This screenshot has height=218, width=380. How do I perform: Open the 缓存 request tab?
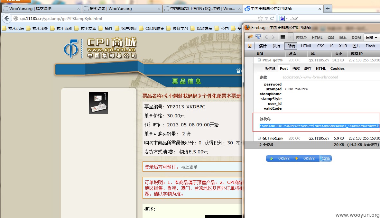(308, 68)
